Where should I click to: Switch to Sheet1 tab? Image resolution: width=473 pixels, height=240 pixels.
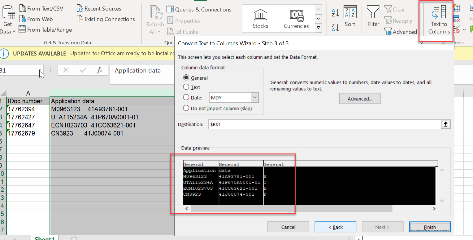(45, 238)
